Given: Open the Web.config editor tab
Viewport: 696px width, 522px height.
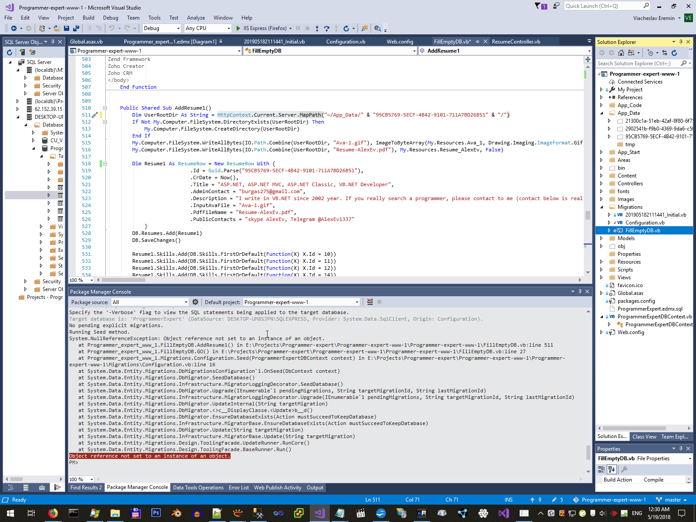Looking at the screenshot, I should (400, 42).
